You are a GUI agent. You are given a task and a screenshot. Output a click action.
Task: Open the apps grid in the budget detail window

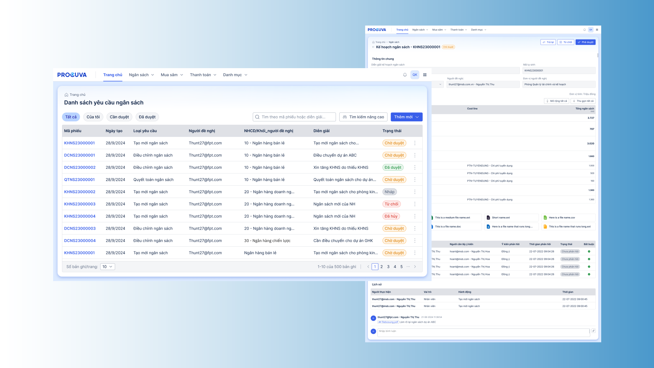[597, 30]
